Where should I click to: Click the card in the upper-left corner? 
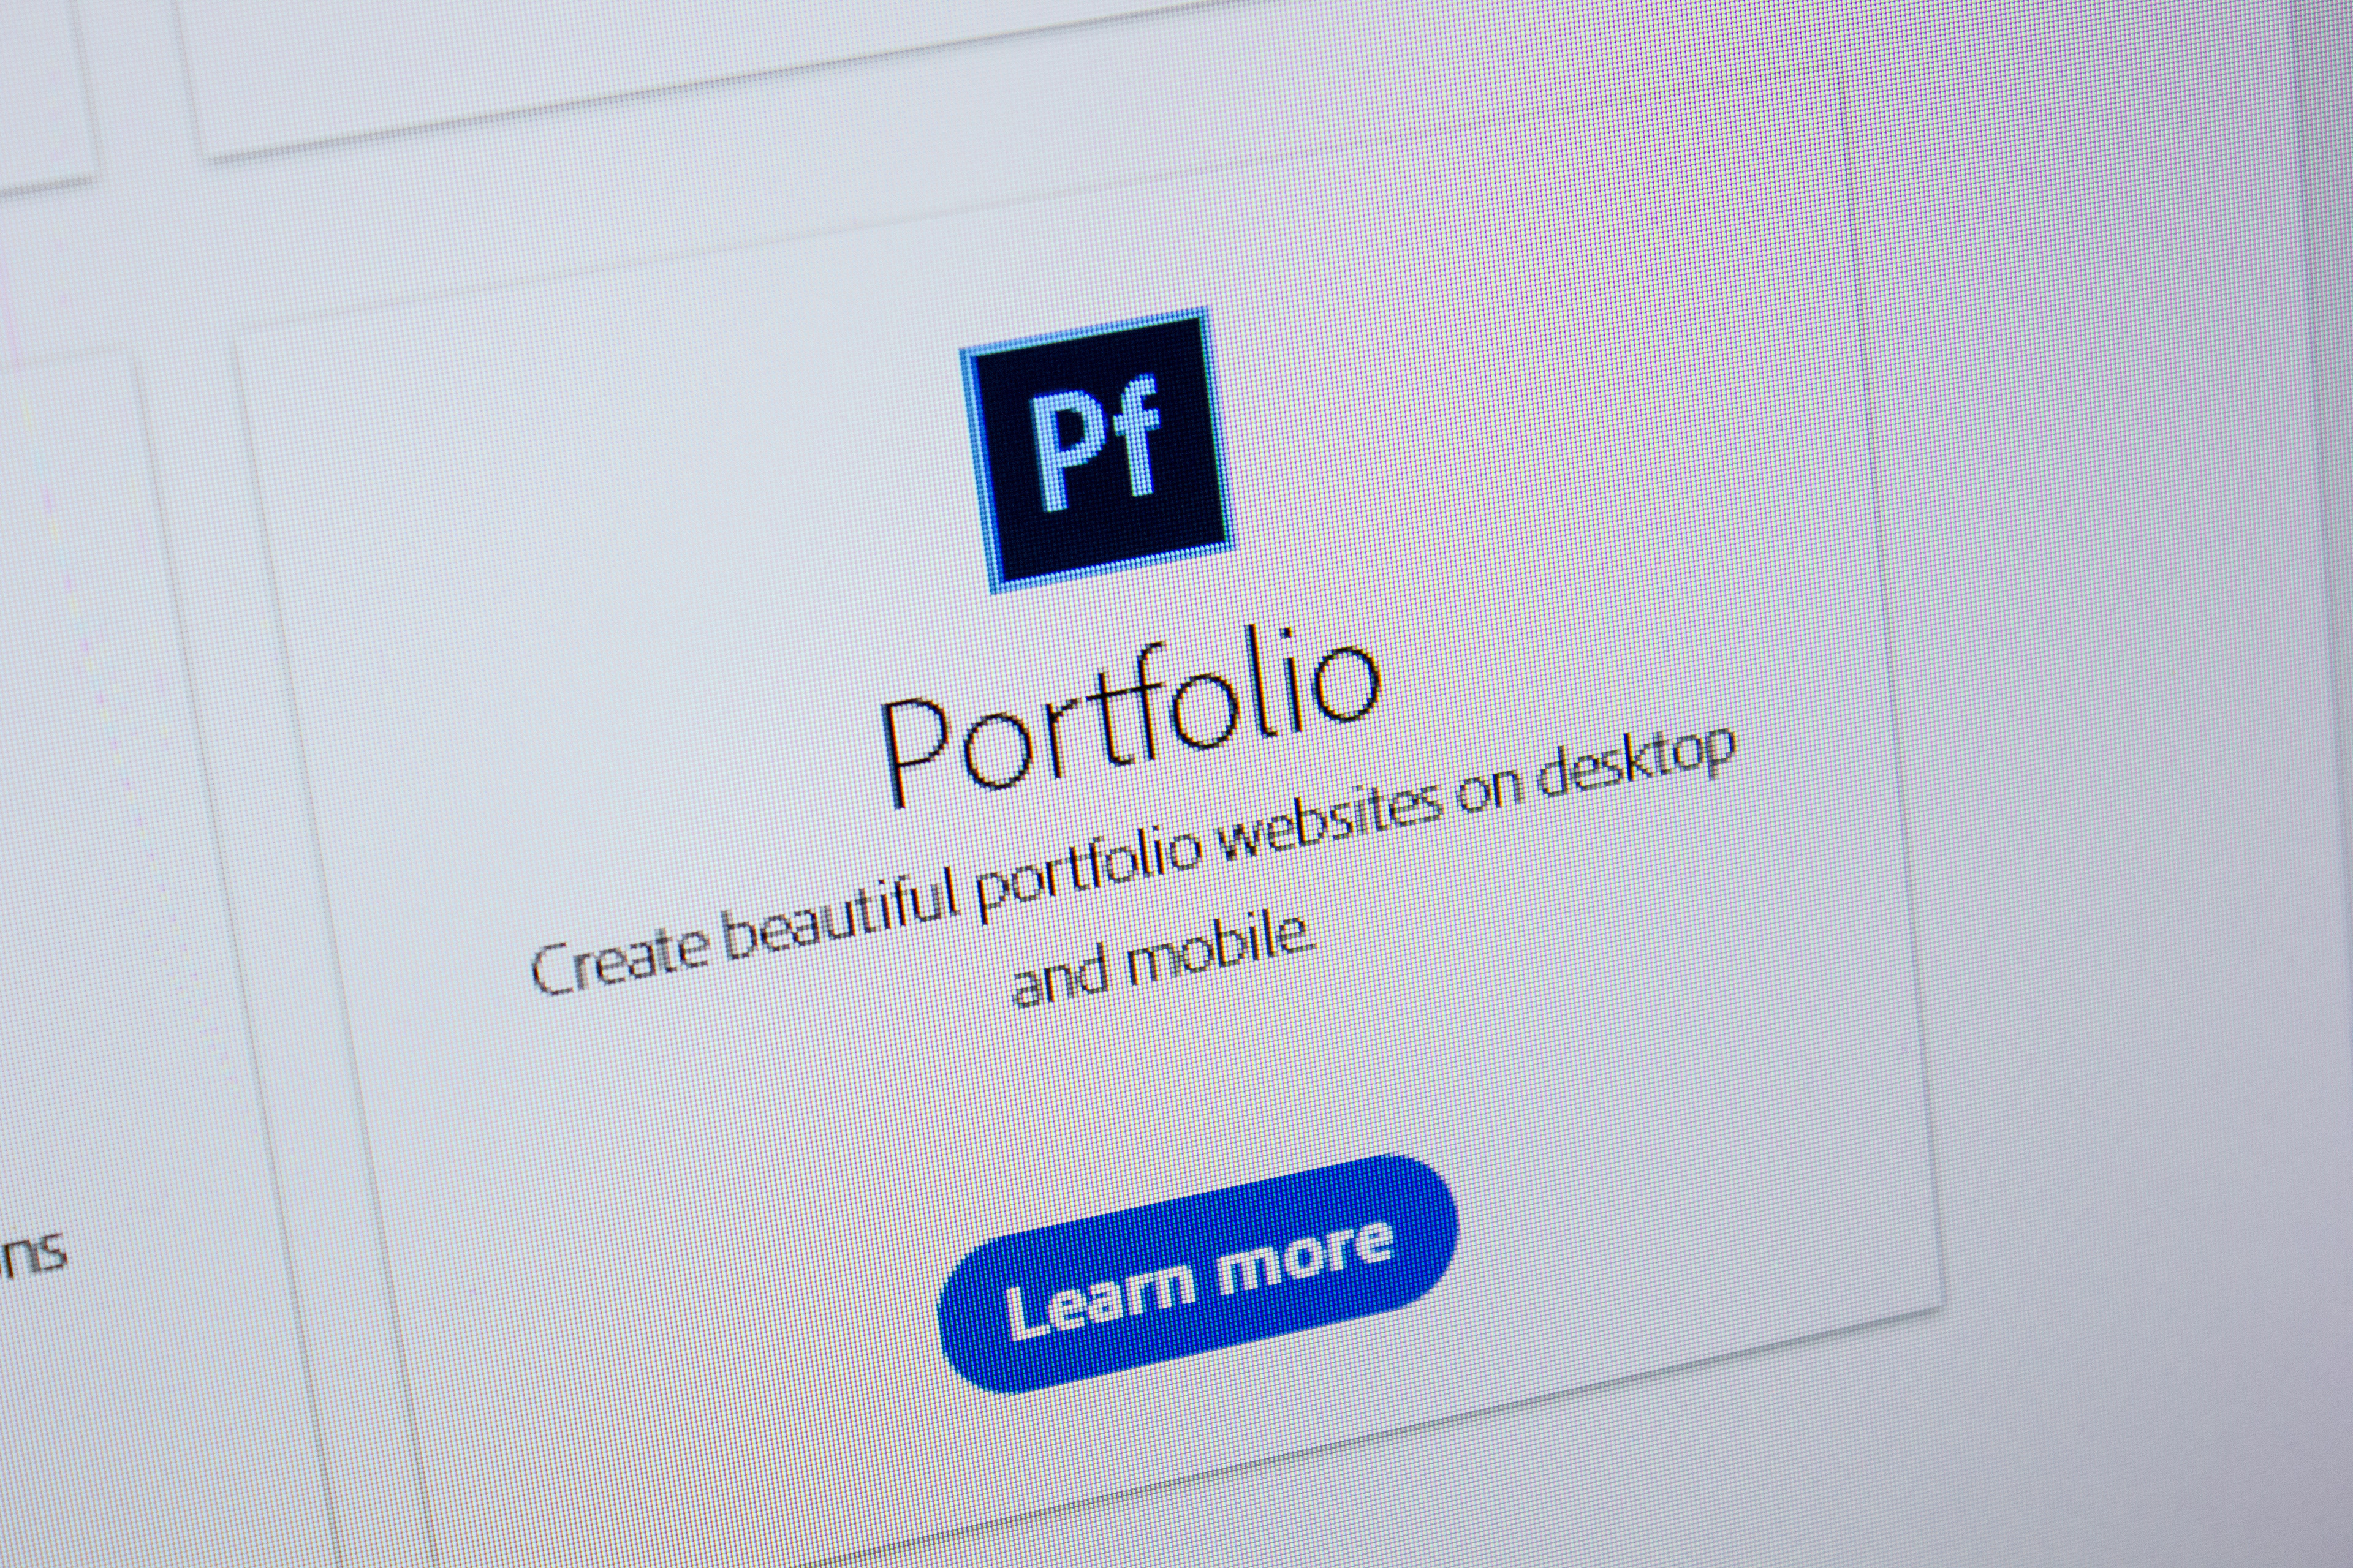45,90
